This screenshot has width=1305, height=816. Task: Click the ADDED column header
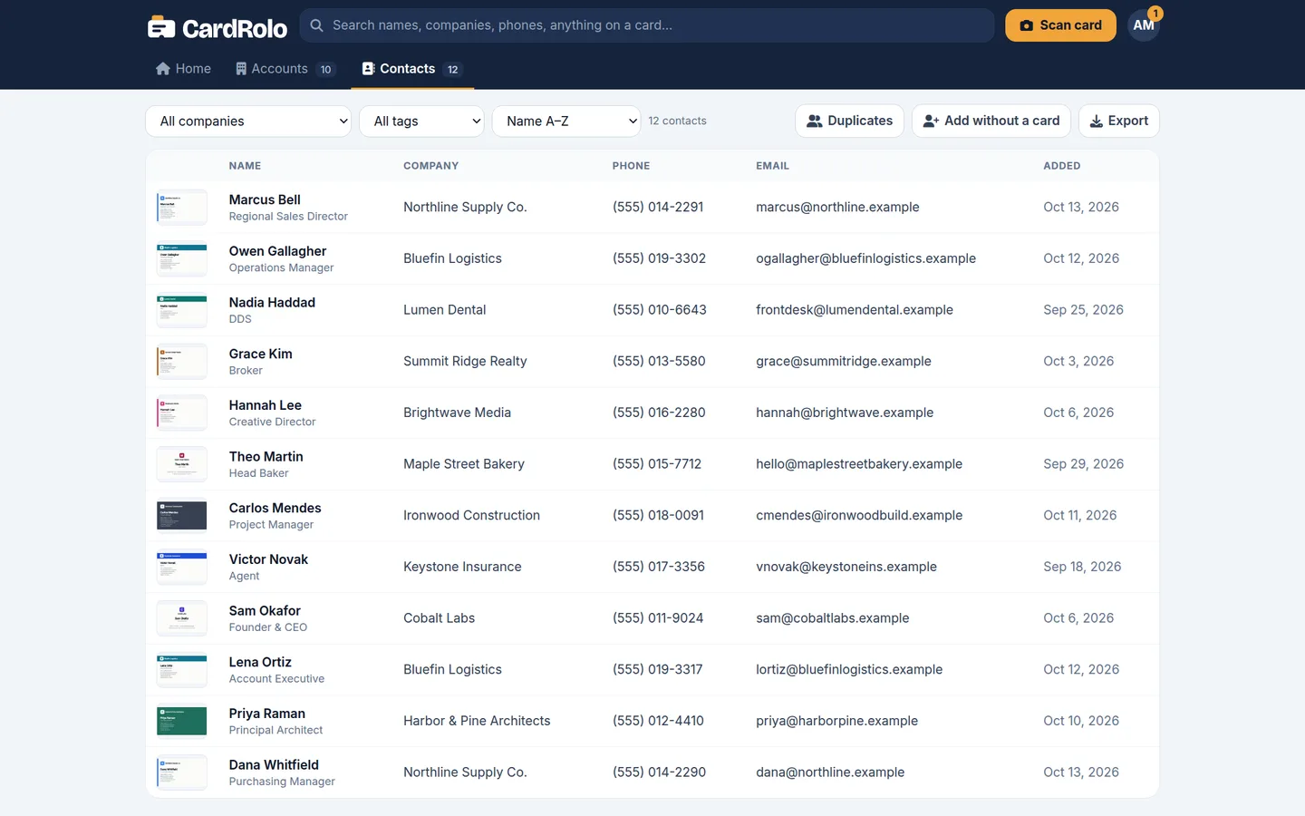(1062, 166)
